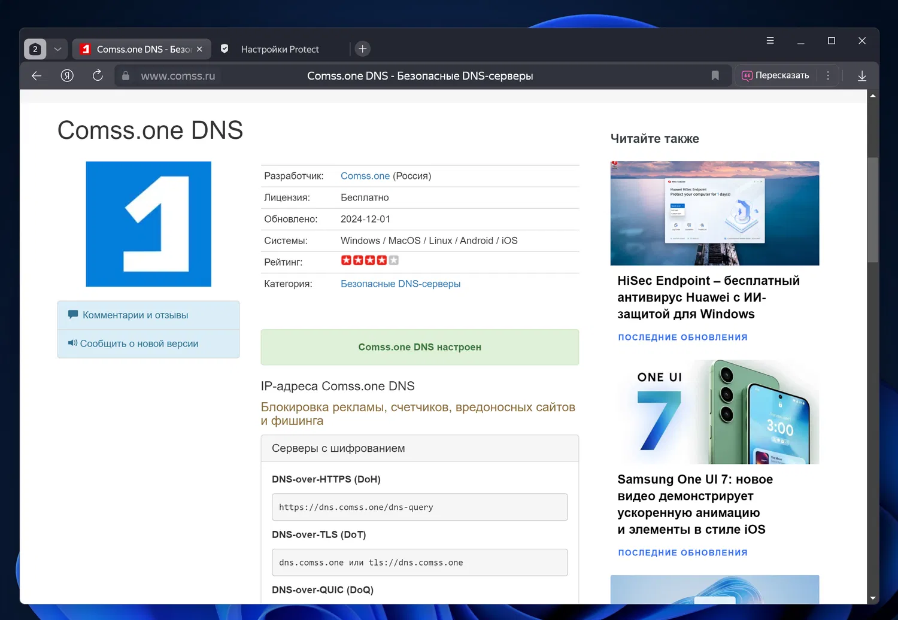Bookmark the page using bookmark icon
The height and width of the screenshot is (620, 898).
(x=715, y=75)
